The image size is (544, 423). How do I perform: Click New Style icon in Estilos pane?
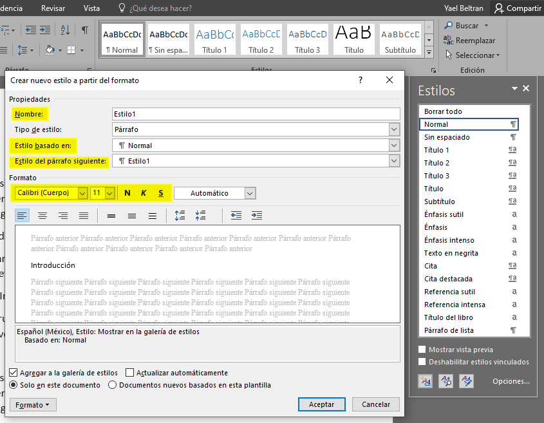coord(426,381)
